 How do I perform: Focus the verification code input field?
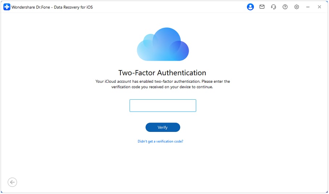[163, 105]
